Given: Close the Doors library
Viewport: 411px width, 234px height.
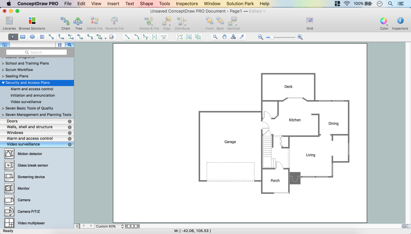Looking at the screenshot, I should pyautogui.click(x=70, y=121).
